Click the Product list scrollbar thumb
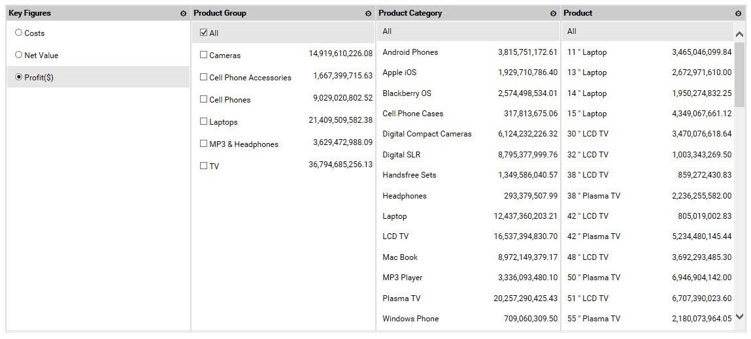Image resolution: width=751 pixels, height=339 pixels. (x=739, y=75)
